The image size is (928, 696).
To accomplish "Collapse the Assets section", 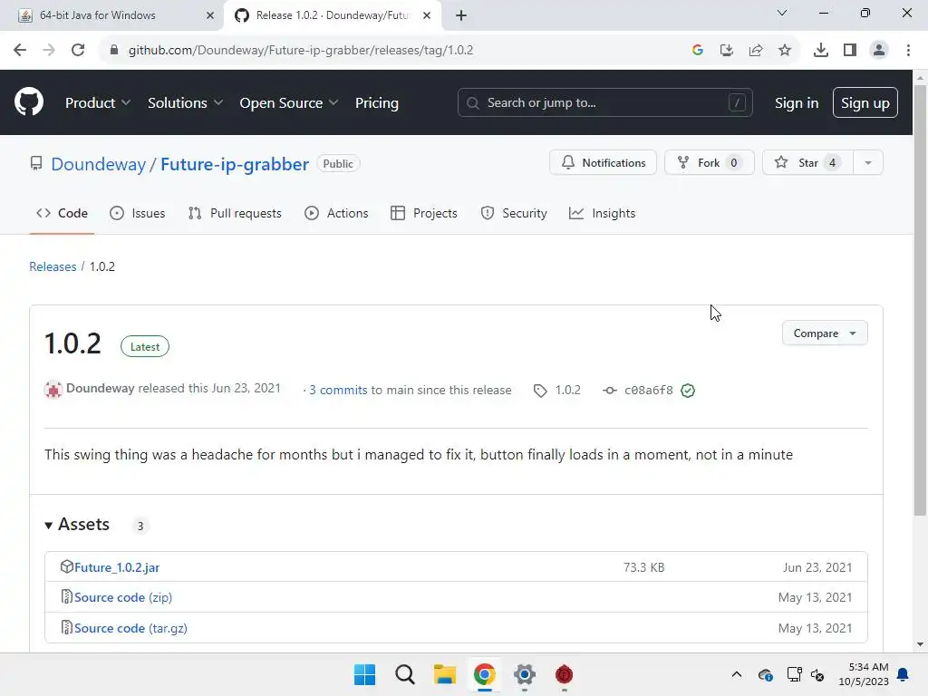I will [x=78, y=525].
